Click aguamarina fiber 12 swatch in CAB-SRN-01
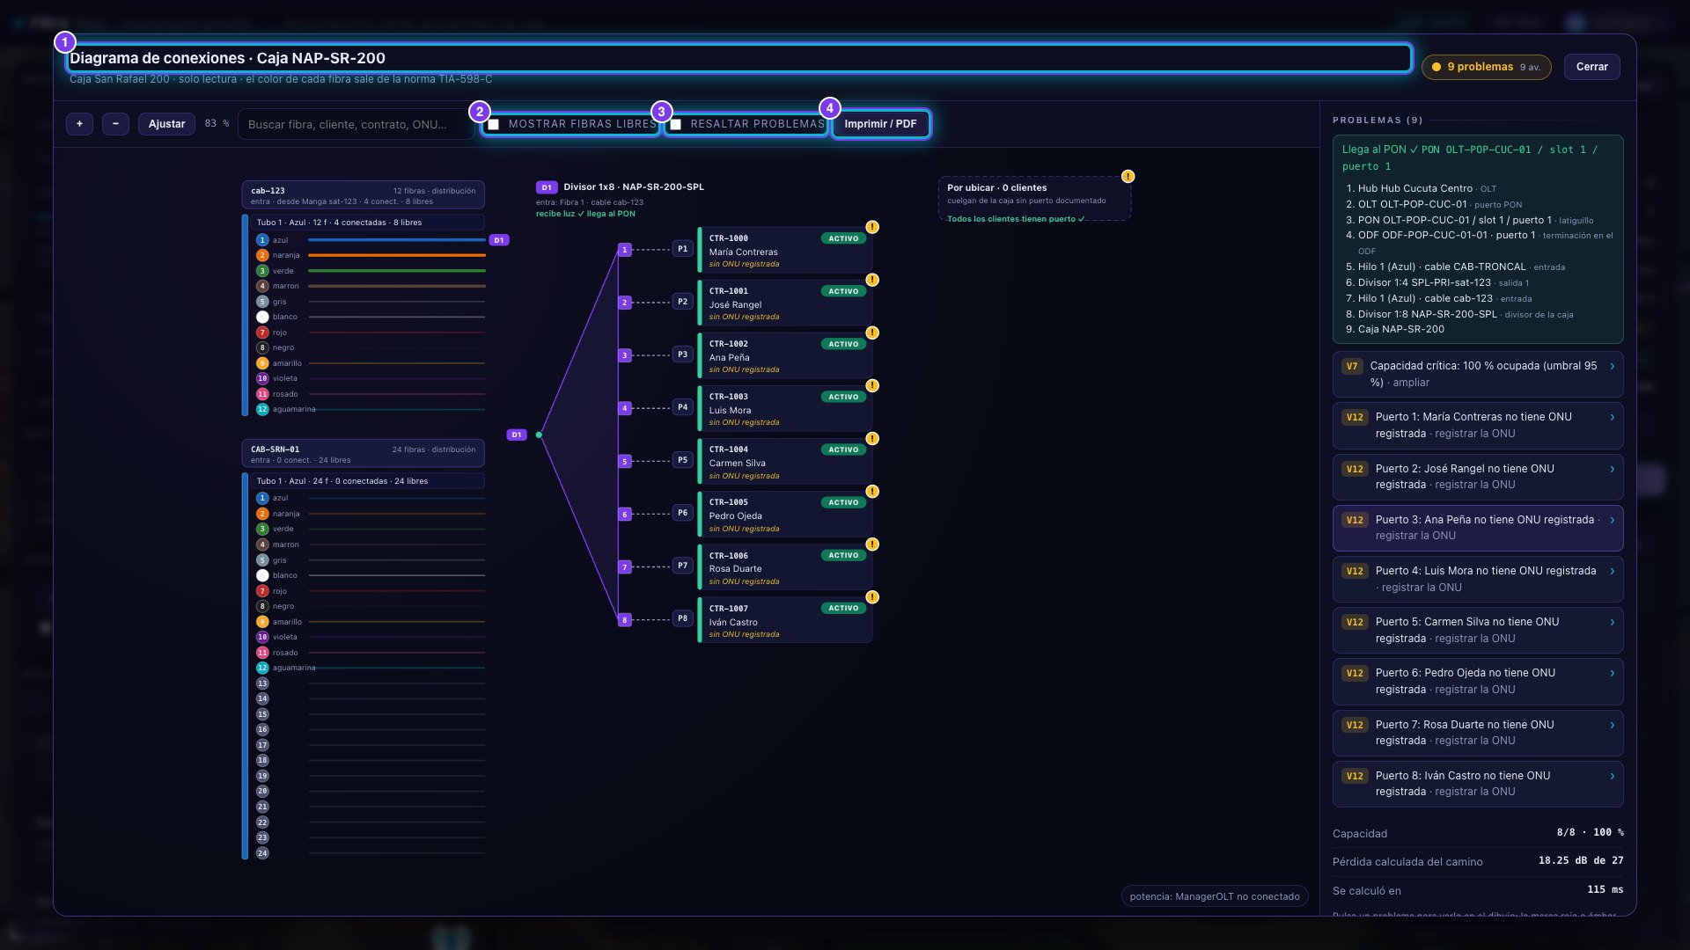Viewport: 1690px width, 950px height. pos(262,668)
